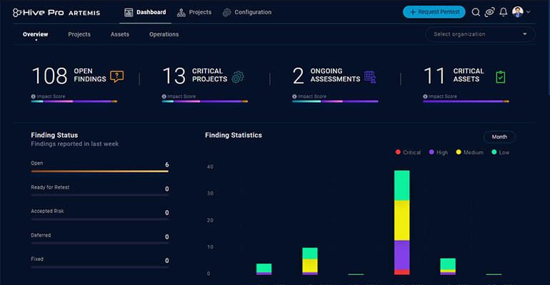
Task: Open the Operations tab
Action: pos(164,34)
